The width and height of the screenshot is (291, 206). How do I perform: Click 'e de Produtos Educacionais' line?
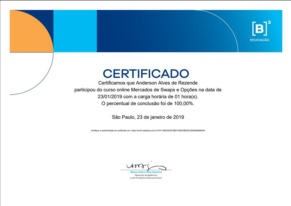tap(146, 178)
